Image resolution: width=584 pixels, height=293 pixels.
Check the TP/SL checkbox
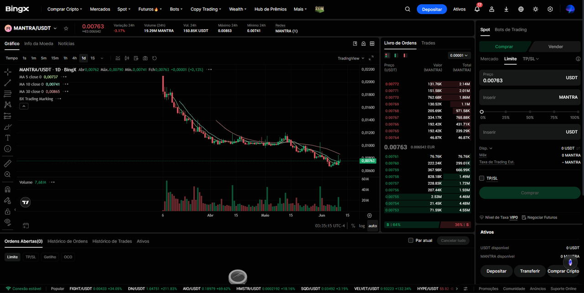coord(481,178)
